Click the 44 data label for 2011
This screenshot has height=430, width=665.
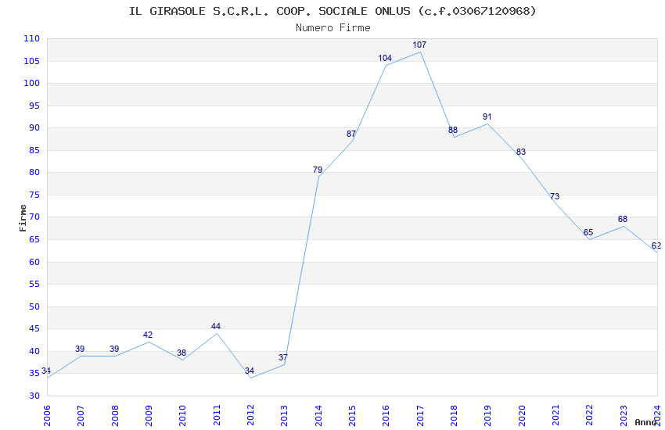pyautogui.click(x=216, y=327)
